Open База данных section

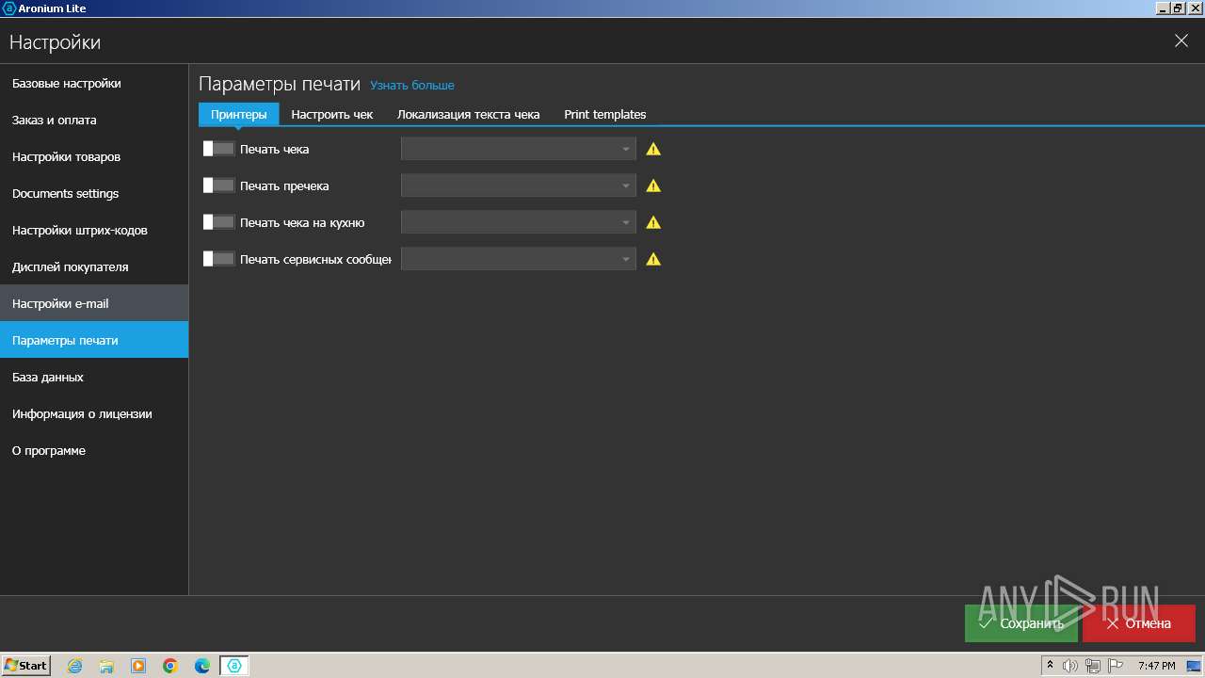[x=94, y=377]
